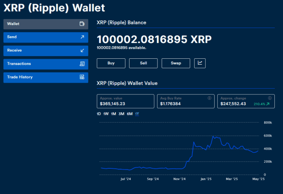Click the Nov '24 axis label
This screenshot has height=194, width=283.
pyautogui.click(x=179, y=179)
